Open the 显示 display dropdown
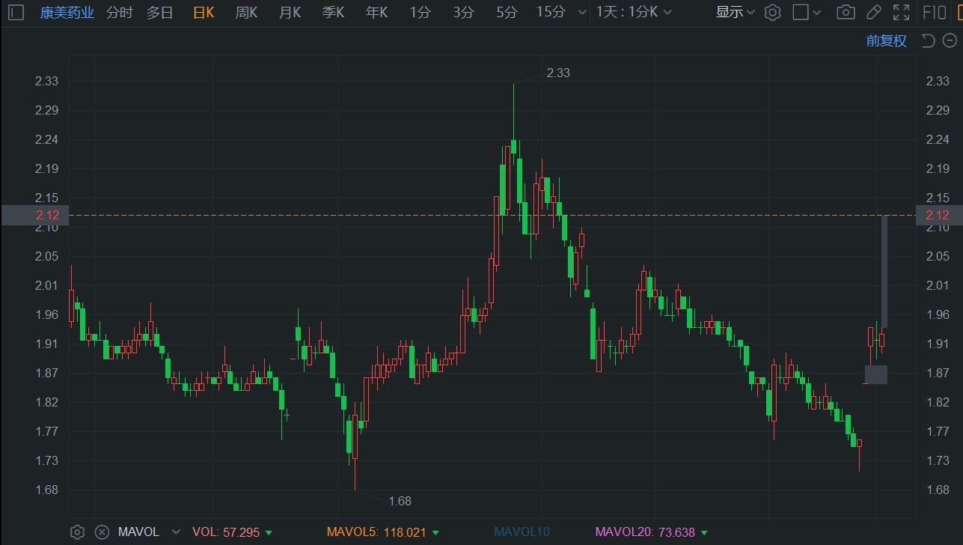The image size is (963, 545). [x=735, y=12]
